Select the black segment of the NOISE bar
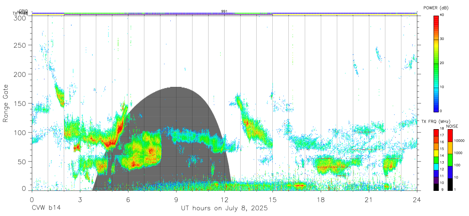Viewport: 469px width, 216px height. click(450, 184)
